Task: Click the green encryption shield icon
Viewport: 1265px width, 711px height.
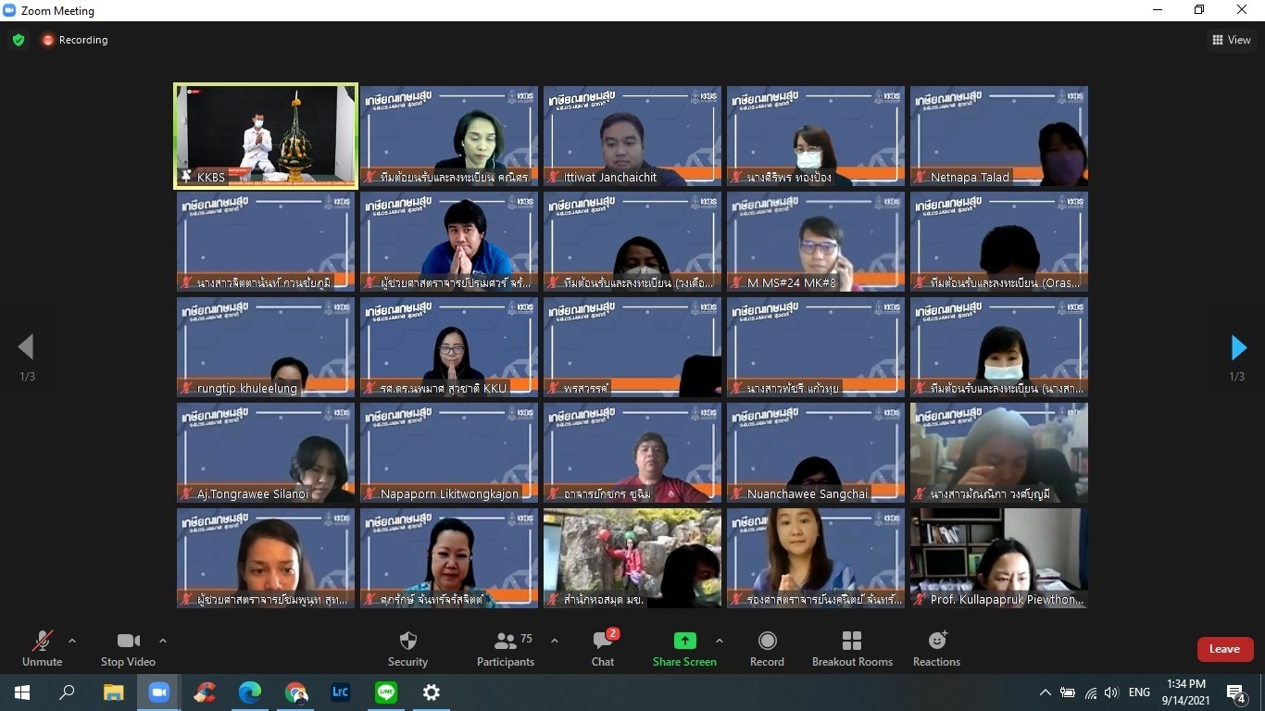Action: tap(19, 40)
